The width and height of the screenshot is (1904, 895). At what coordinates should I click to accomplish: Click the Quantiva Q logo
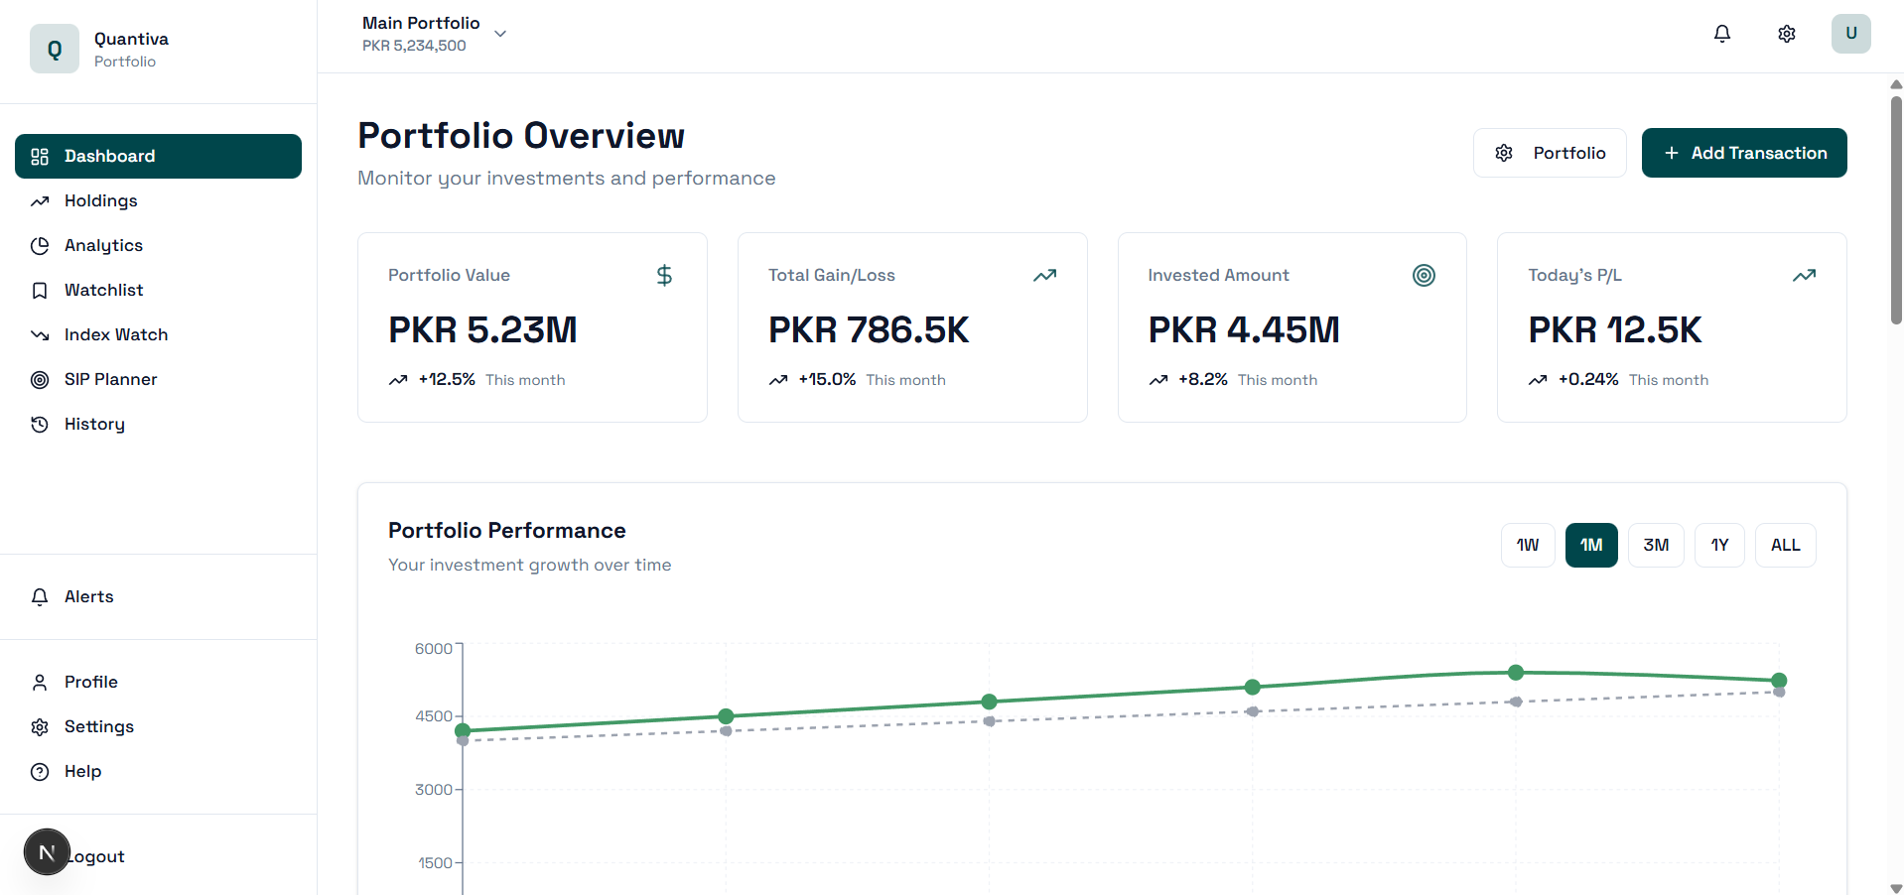pos(55,49)
